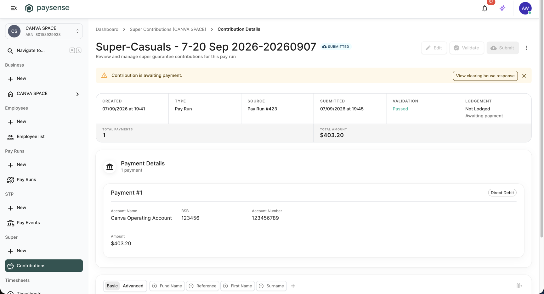Collapse sidebar with hamburger menu icon
This screenshot has height=294, width=544.
coord(14,8)
